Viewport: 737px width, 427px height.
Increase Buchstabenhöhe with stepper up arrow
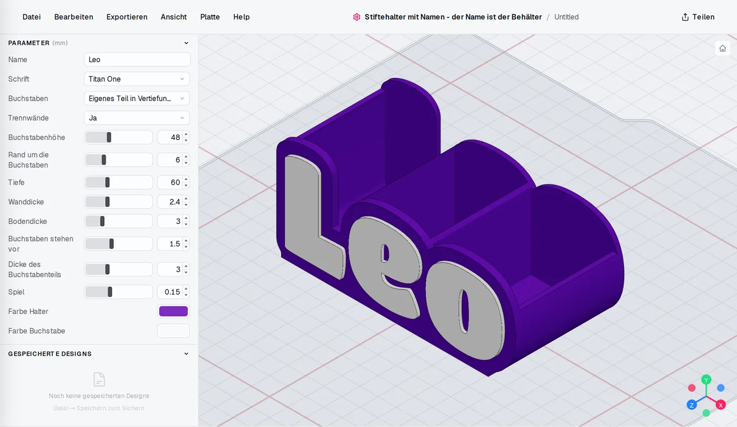186,135
